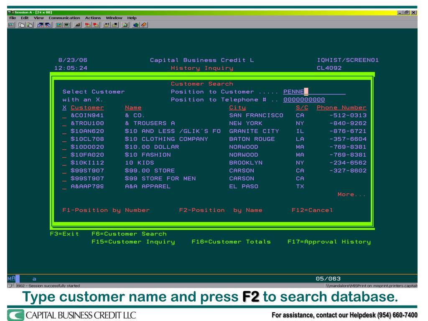Image resolution: width=428 pixels, height=321 pixels.
Task: Click the Phone Number column header
Action: pos(341,107)
